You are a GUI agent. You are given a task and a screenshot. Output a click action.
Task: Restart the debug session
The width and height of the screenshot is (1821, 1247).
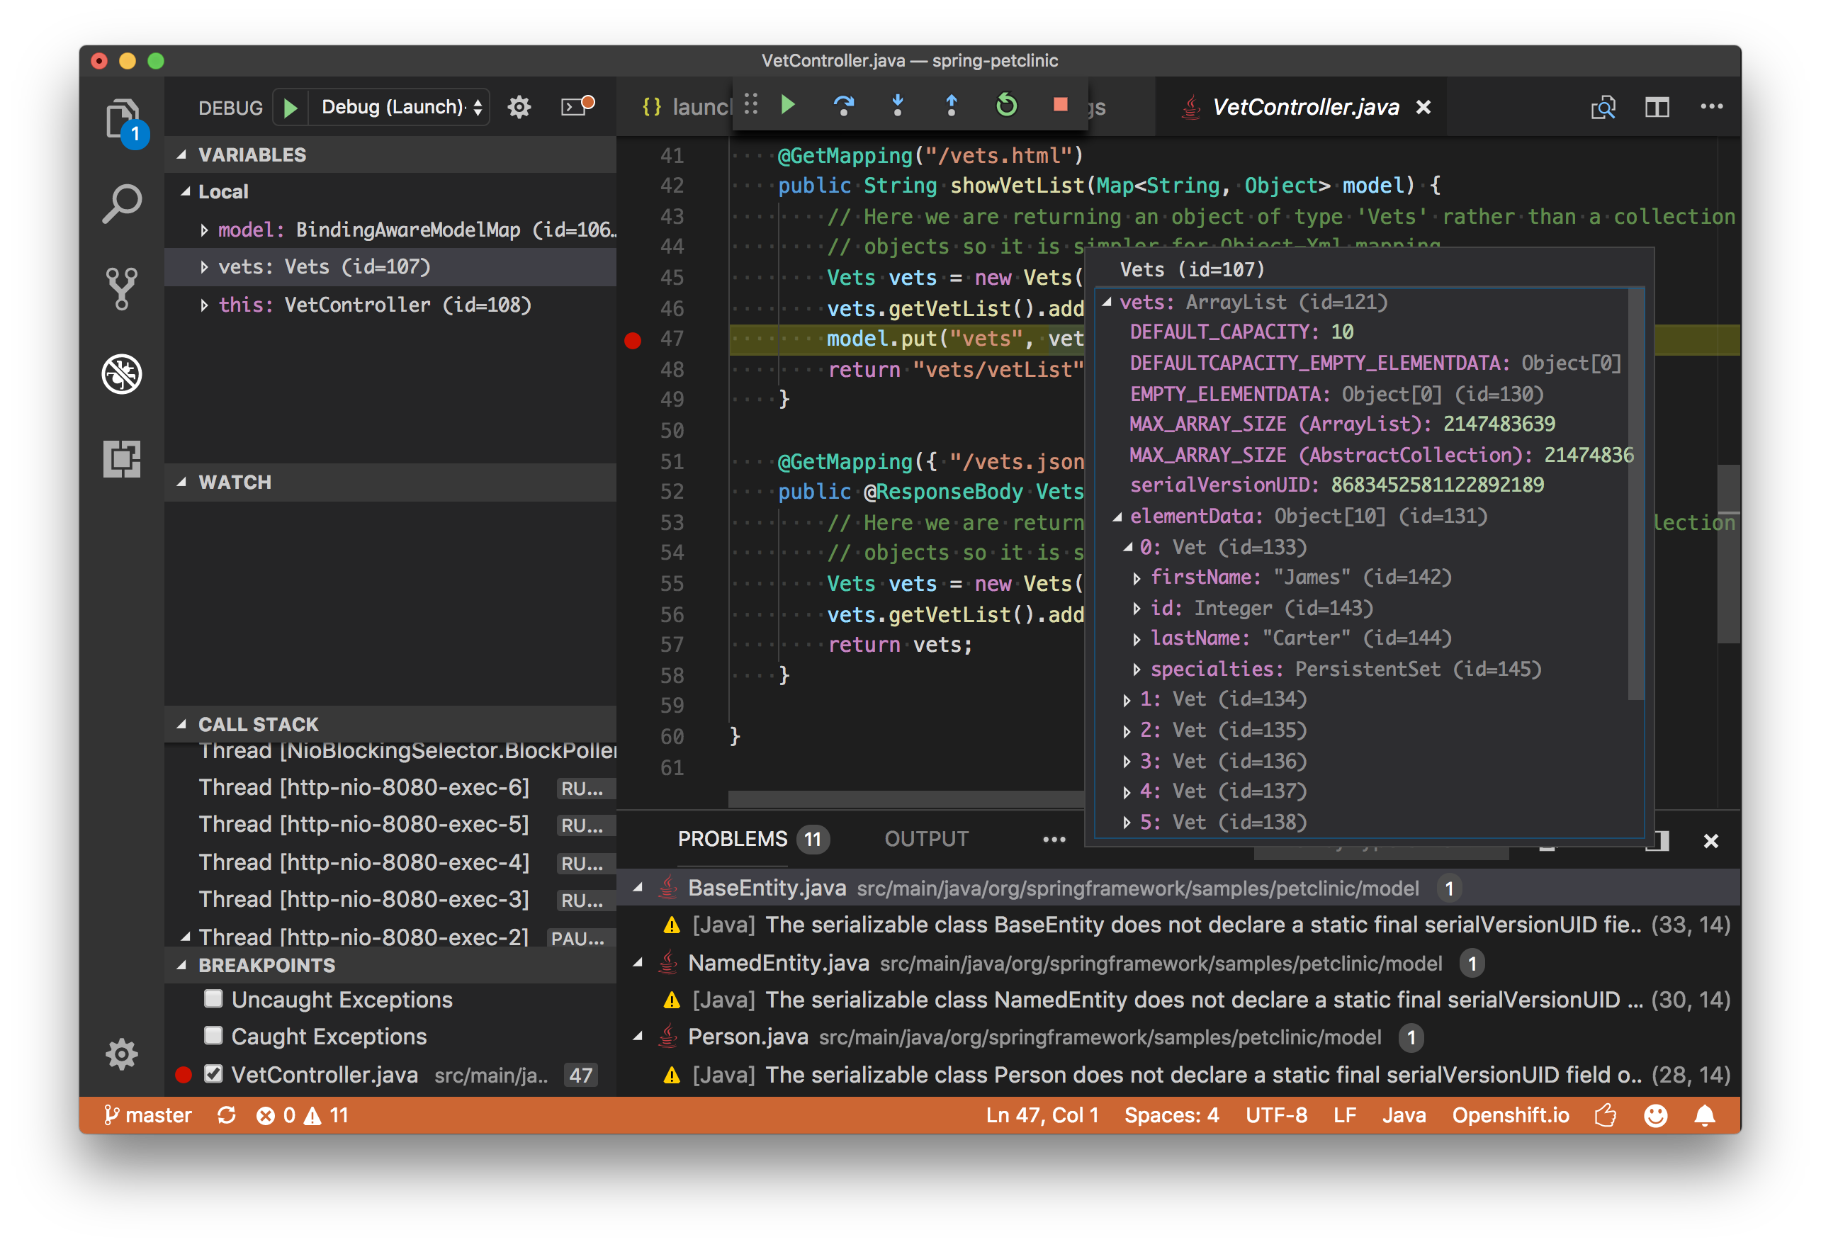(x=1006, y=105)
